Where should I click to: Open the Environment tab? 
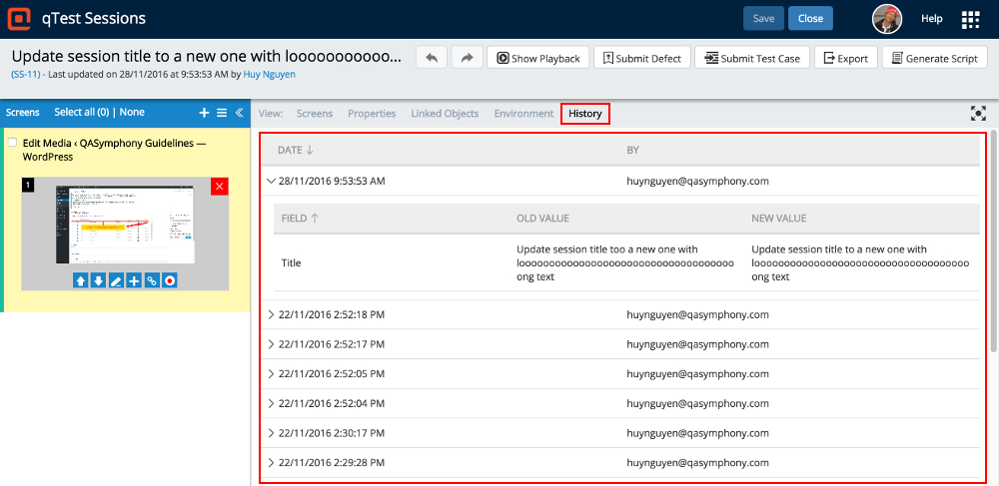point(523,114)
